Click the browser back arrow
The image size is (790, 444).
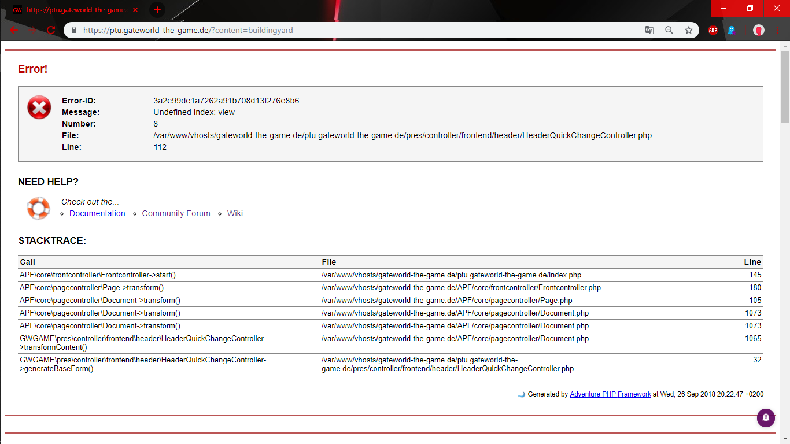[14, 30]
